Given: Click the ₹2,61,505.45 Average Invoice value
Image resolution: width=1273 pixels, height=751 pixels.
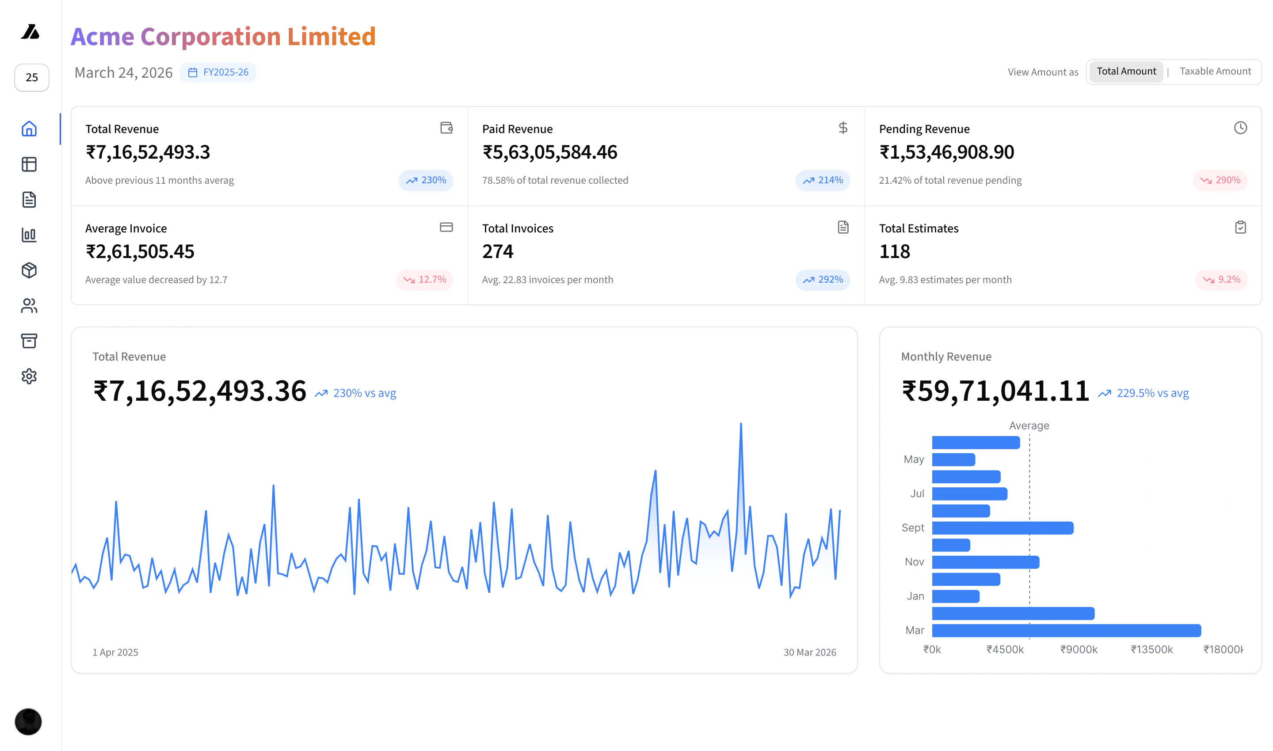Looking at the screenshot, I should [140, 251].
